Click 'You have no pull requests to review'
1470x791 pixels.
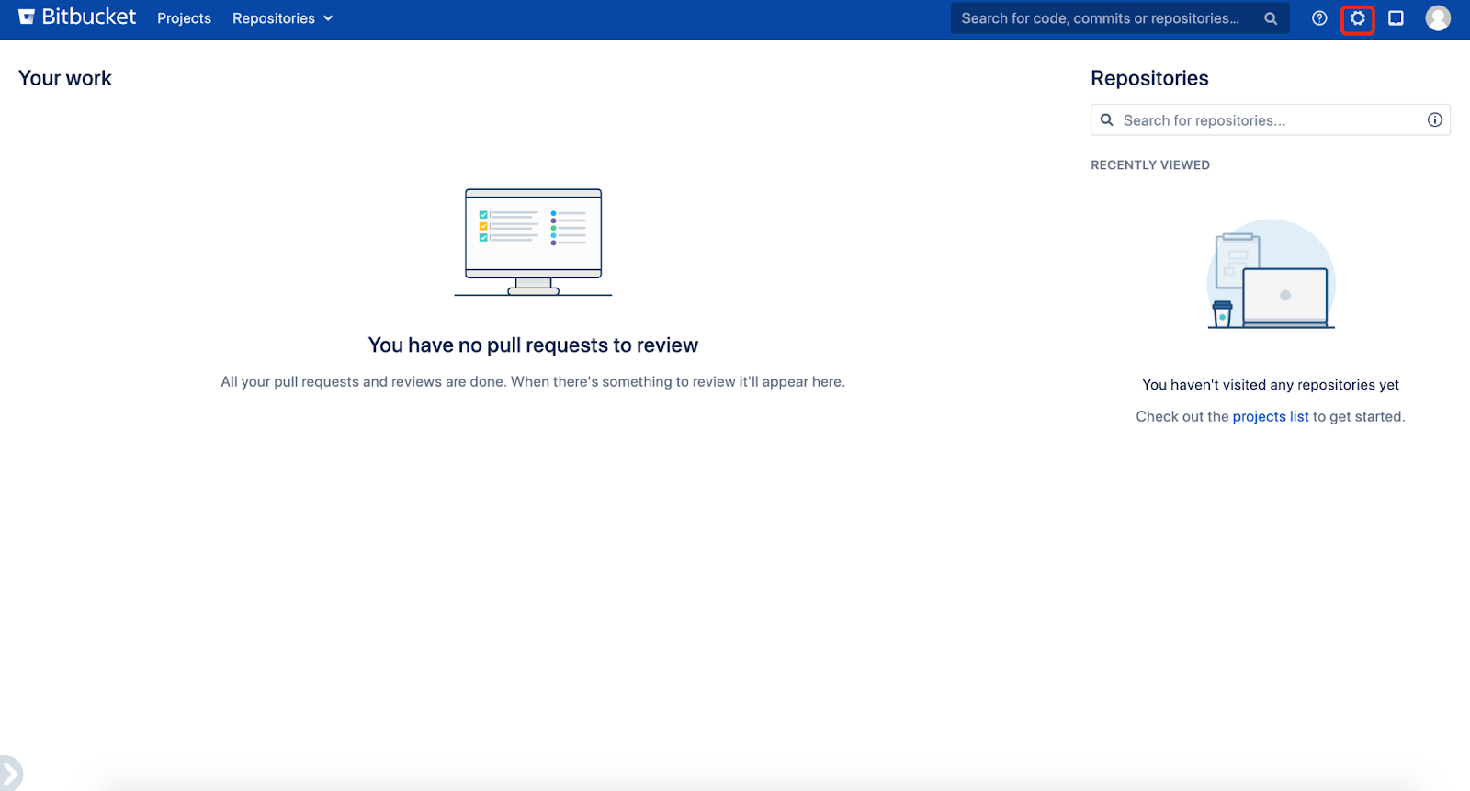tap(533, 345)
